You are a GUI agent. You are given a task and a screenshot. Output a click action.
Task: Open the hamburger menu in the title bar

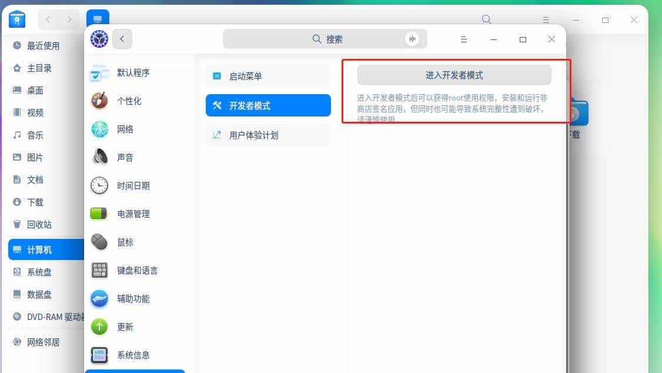pos(463,39)
